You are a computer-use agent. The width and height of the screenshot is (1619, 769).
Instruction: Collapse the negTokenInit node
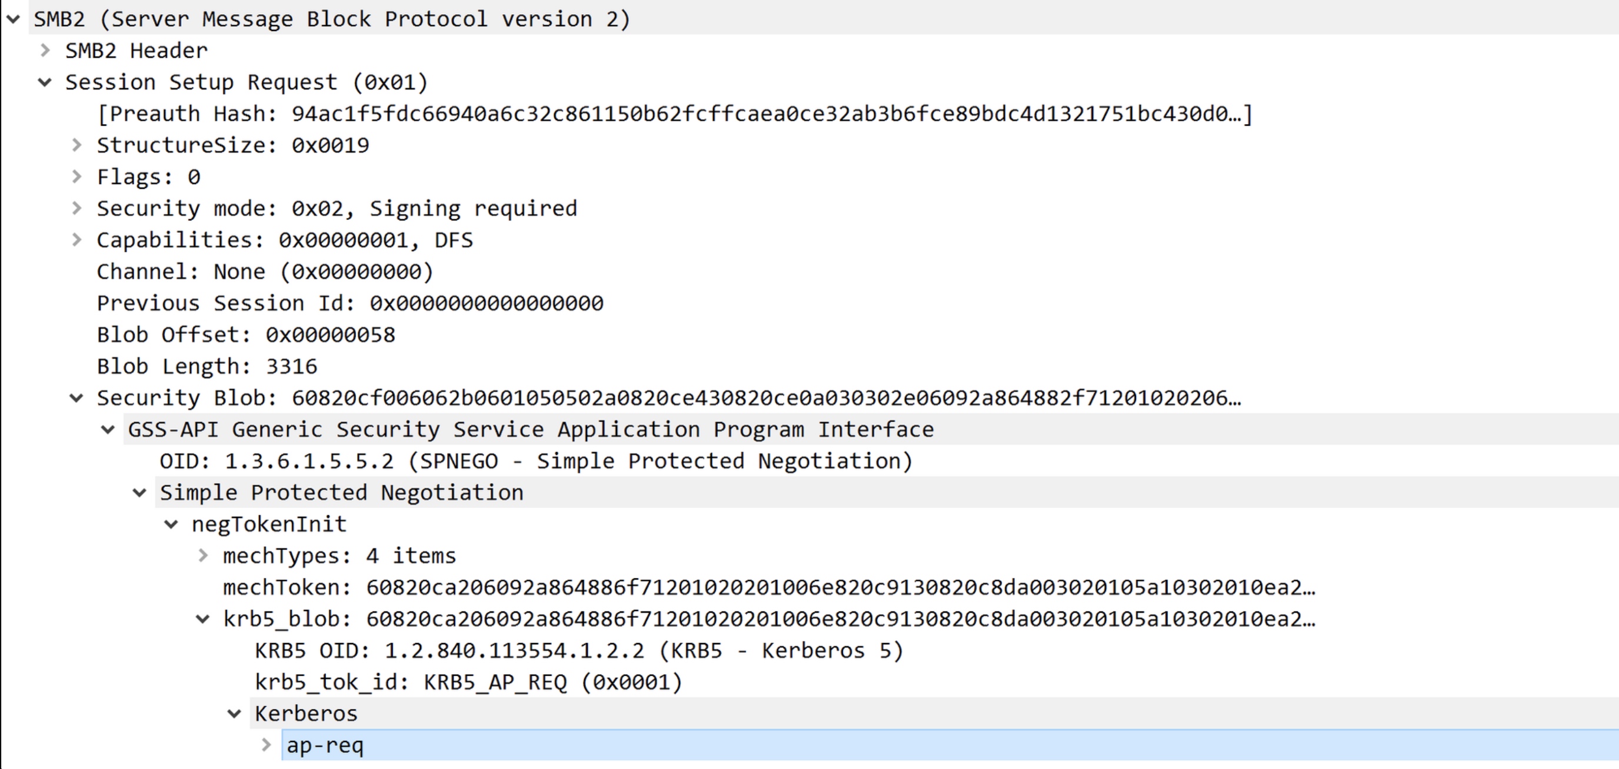171,524
